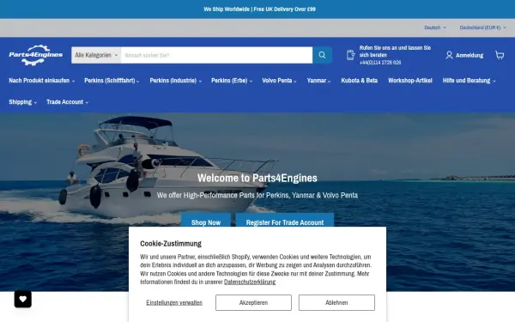
Task: Expand the Yanmar menu
Action: coord(318,81)
